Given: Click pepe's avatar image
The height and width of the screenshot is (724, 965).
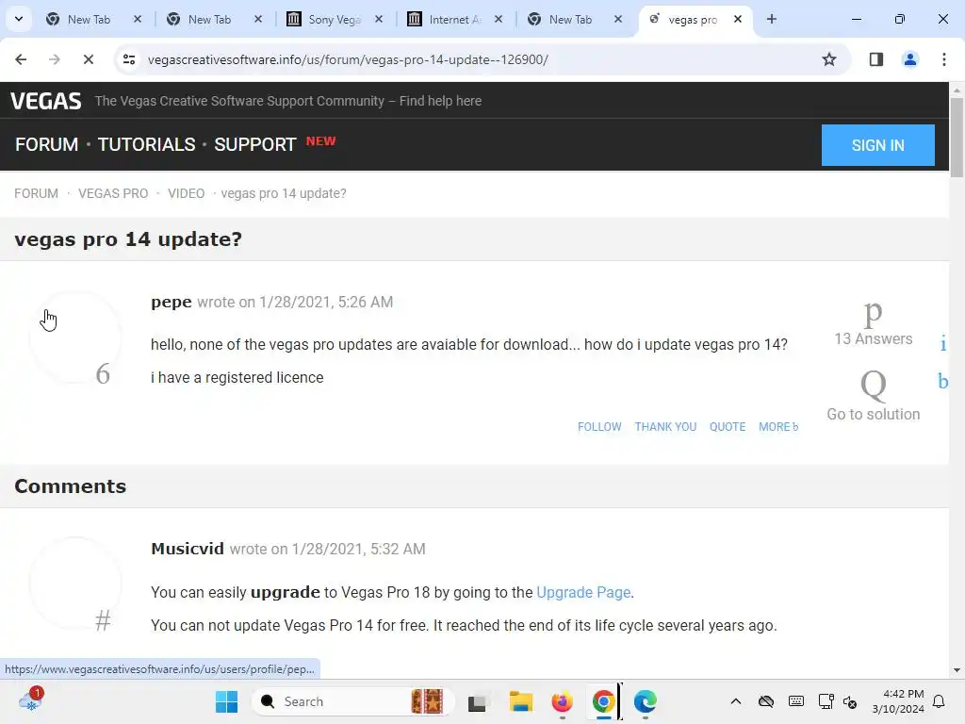Looking at the screenshot, I should (x=75, y=337).
